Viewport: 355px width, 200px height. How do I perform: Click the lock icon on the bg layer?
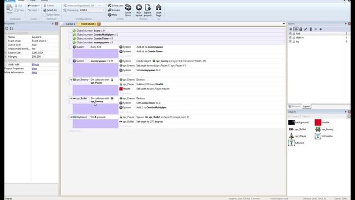pyautogui.click(x=294, y=42)
